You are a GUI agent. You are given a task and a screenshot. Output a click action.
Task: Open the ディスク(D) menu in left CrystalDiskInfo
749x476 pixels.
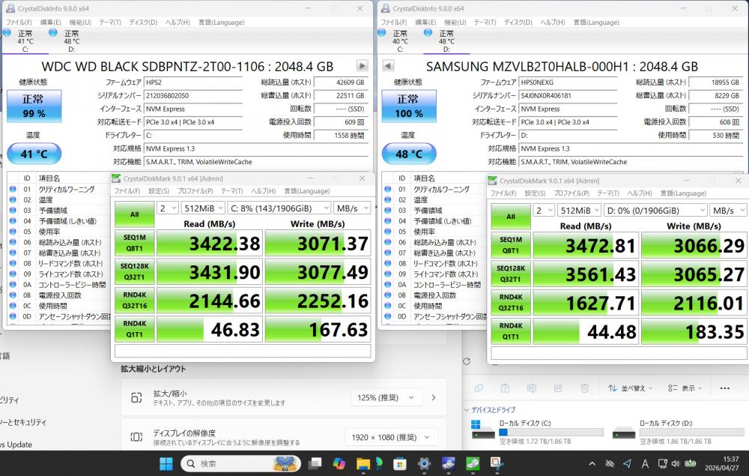(142, 22)
